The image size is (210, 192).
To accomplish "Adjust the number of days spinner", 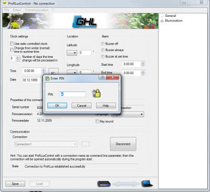I will click(x=18, y=58).
